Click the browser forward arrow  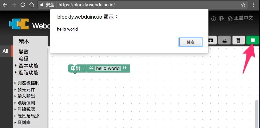14,5
